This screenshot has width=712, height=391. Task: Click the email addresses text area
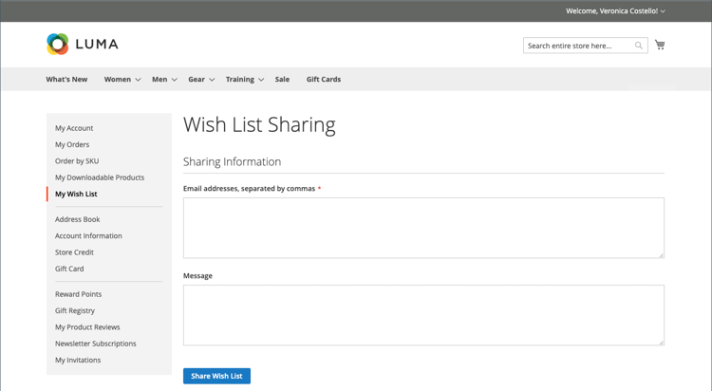[x=423, y=228]
